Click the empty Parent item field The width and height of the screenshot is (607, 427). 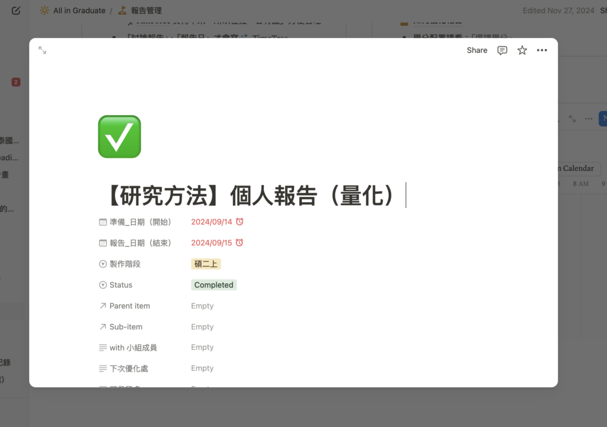pyautogui.click(x=202, y=306)
